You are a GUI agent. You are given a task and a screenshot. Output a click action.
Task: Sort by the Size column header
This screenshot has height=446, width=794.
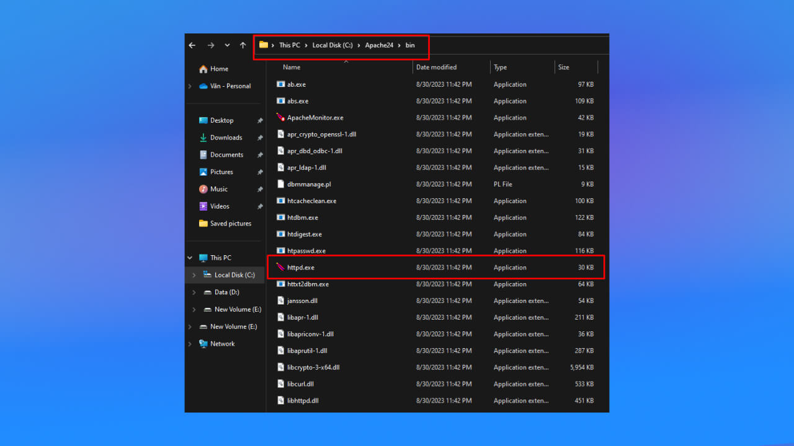tap(563, 67)
